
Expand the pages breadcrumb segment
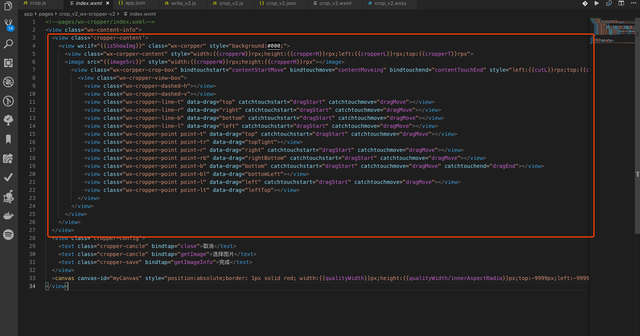(x=46, y=14)
